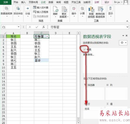The image size is (130, 124).
Task: Switch to the 数据 (Data) tab
Action: click(x=51, y=2)
